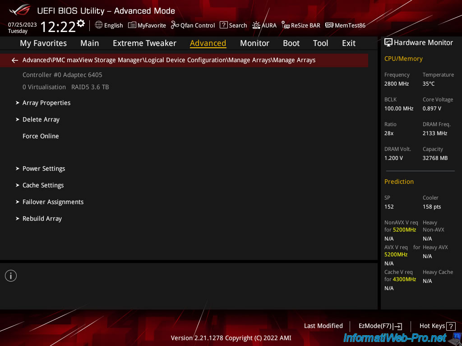462x346 pixels.
Task: Click the ROG logo
Action: [20, 10]
